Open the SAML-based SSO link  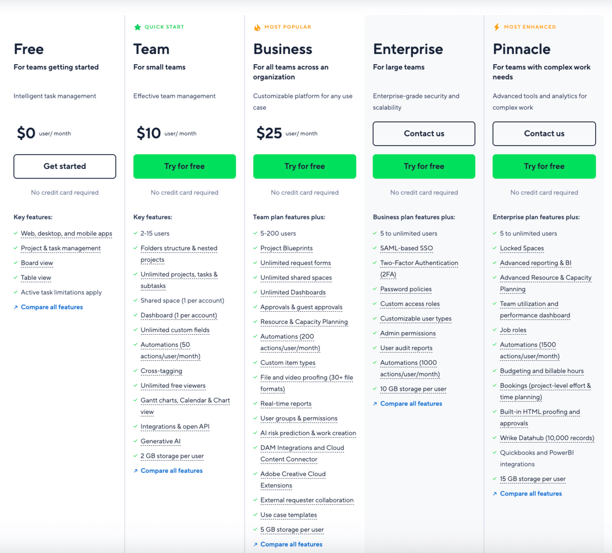(x=406, y=248)
